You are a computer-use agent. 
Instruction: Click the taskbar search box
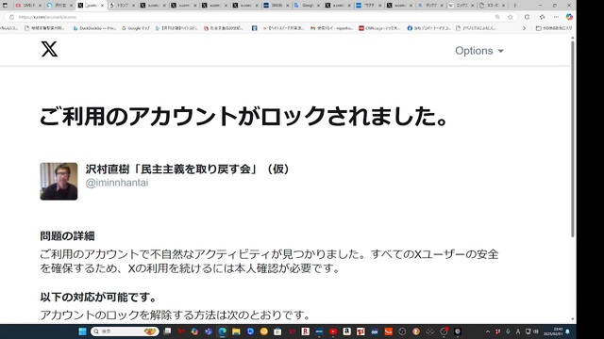coord(125,331)
